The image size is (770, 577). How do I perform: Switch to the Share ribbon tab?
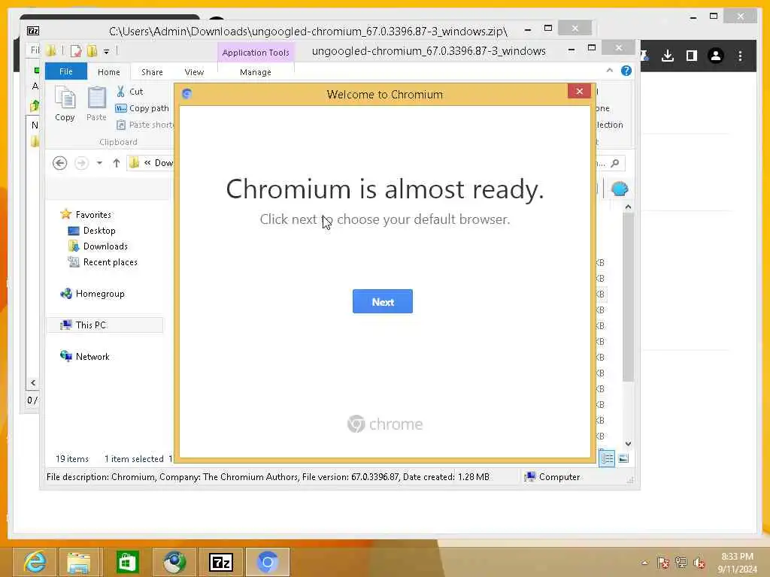(x=152, y=71)
